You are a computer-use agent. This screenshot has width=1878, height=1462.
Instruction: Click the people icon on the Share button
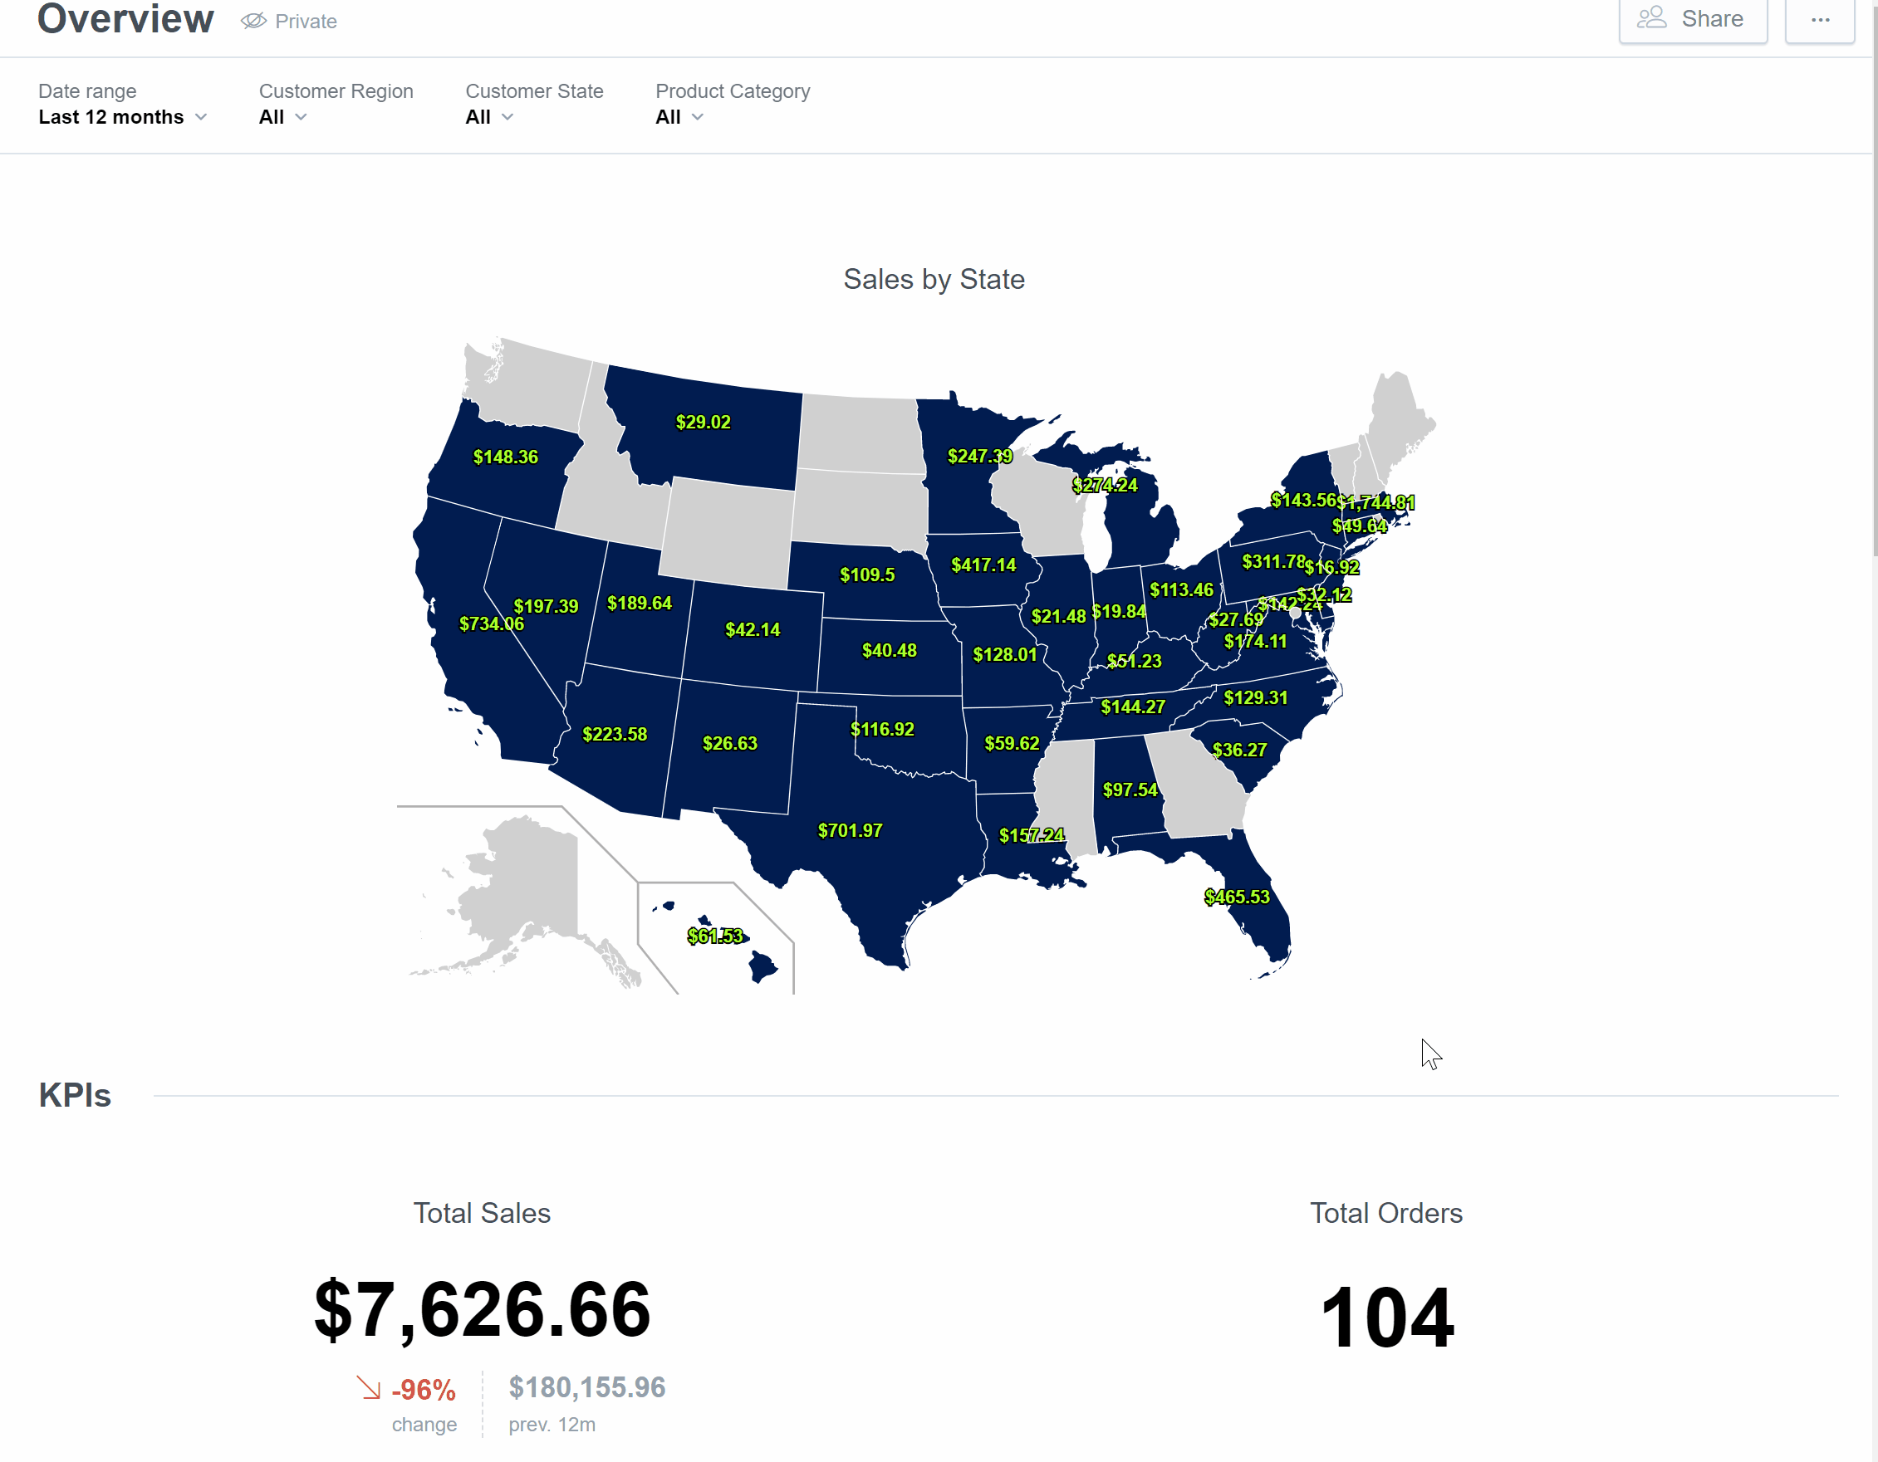pyautogui.click(x=1651, y=18)
